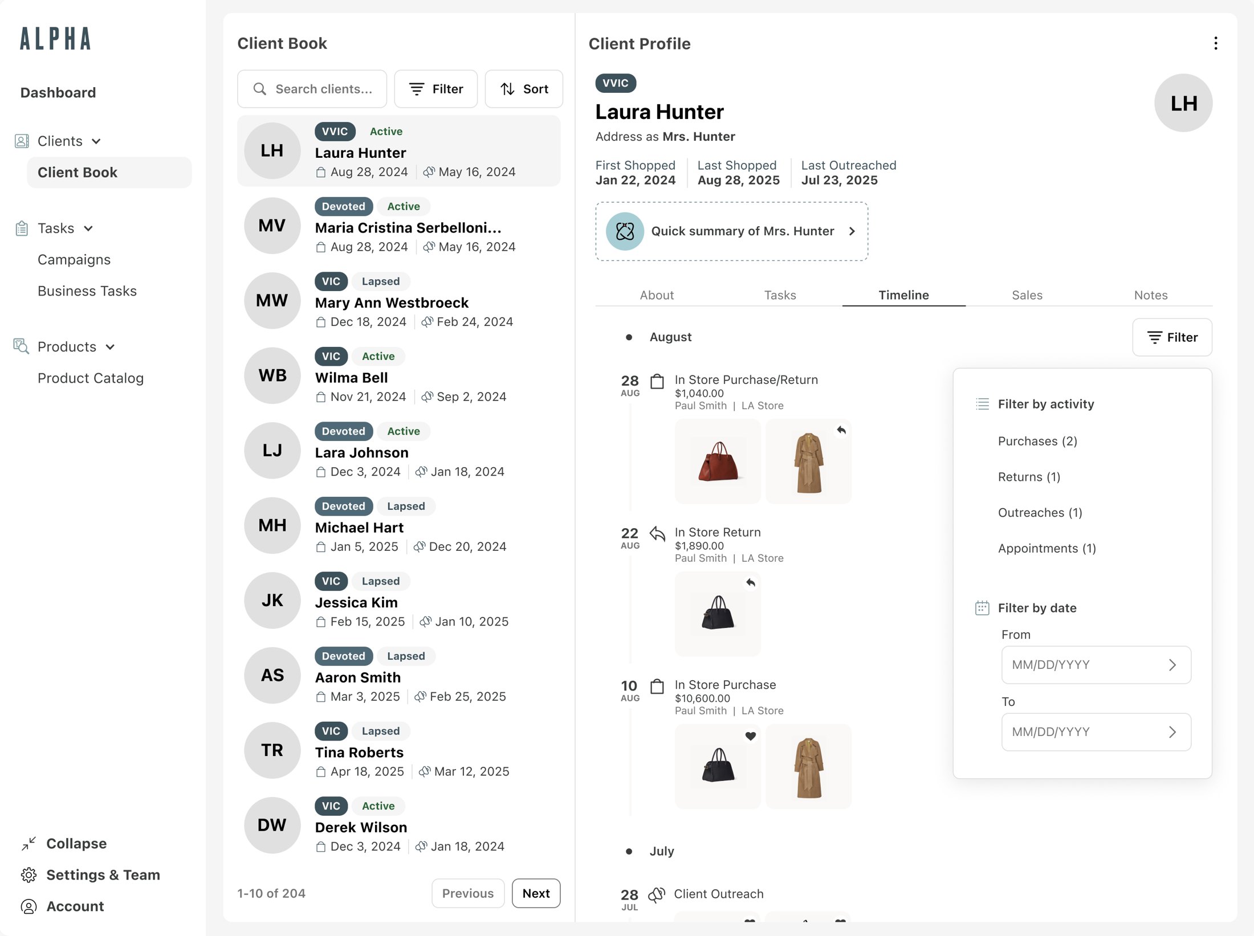Click the shopping bag icon on Aug 10 entry
Screen dimensions: 1254x936
pos(657,686)
